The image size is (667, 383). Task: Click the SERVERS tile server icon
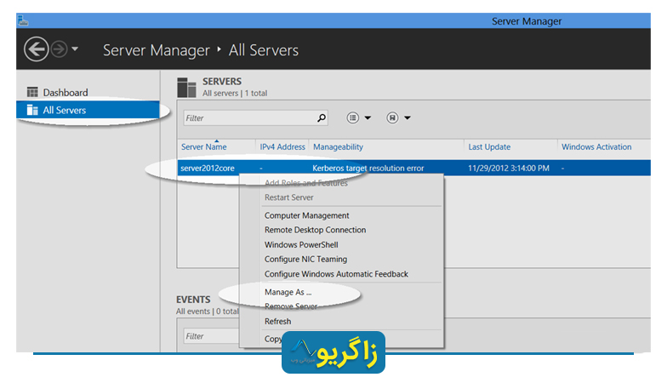[x=186, y=87]
